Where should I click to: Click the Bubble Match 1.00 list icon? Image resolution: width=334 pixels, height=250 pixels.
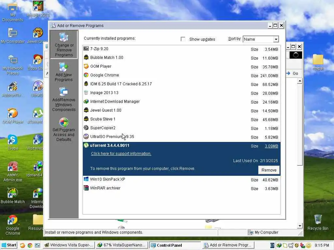pyautogui.click(x=86, y=57)
